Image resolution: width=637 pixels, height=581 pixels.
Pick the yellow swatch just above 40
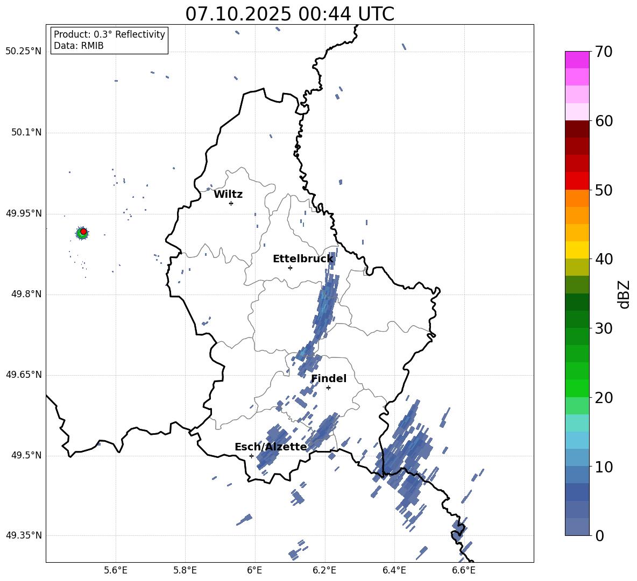click(x=577, y=250)
